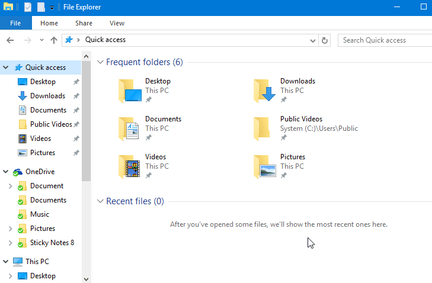Switch to the View ribbon tab
The height and width of the screenshot is (283, 432).
point(117,23)
